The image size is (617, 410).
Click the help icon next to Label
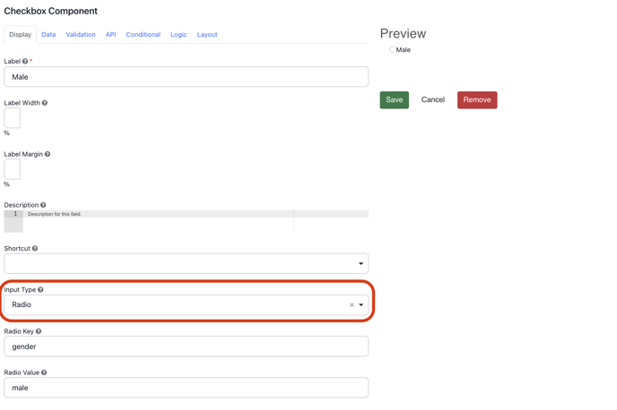pyautogui.click(x=25, y=62)
